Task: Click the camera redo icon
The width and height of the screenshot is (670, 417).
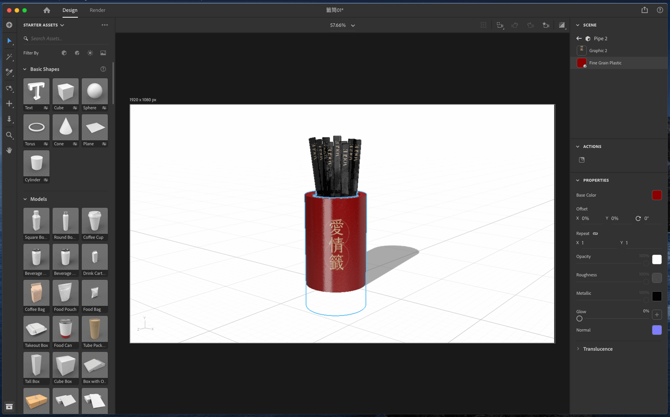Action: 531,25
